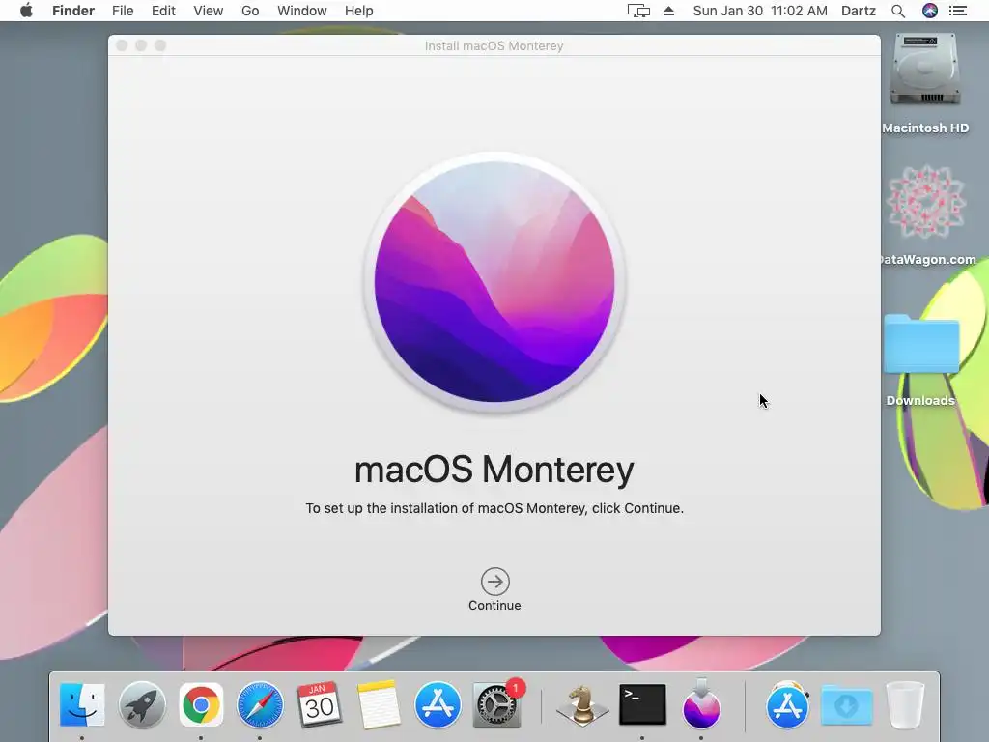Select the Downloads folder on desktop
Viewport: 989px width, 742px height.
921,344
